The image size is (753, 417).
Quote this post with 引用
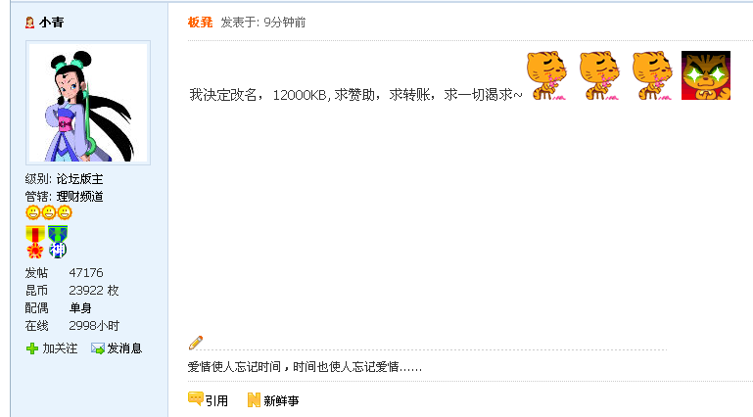tap(216, 400)
